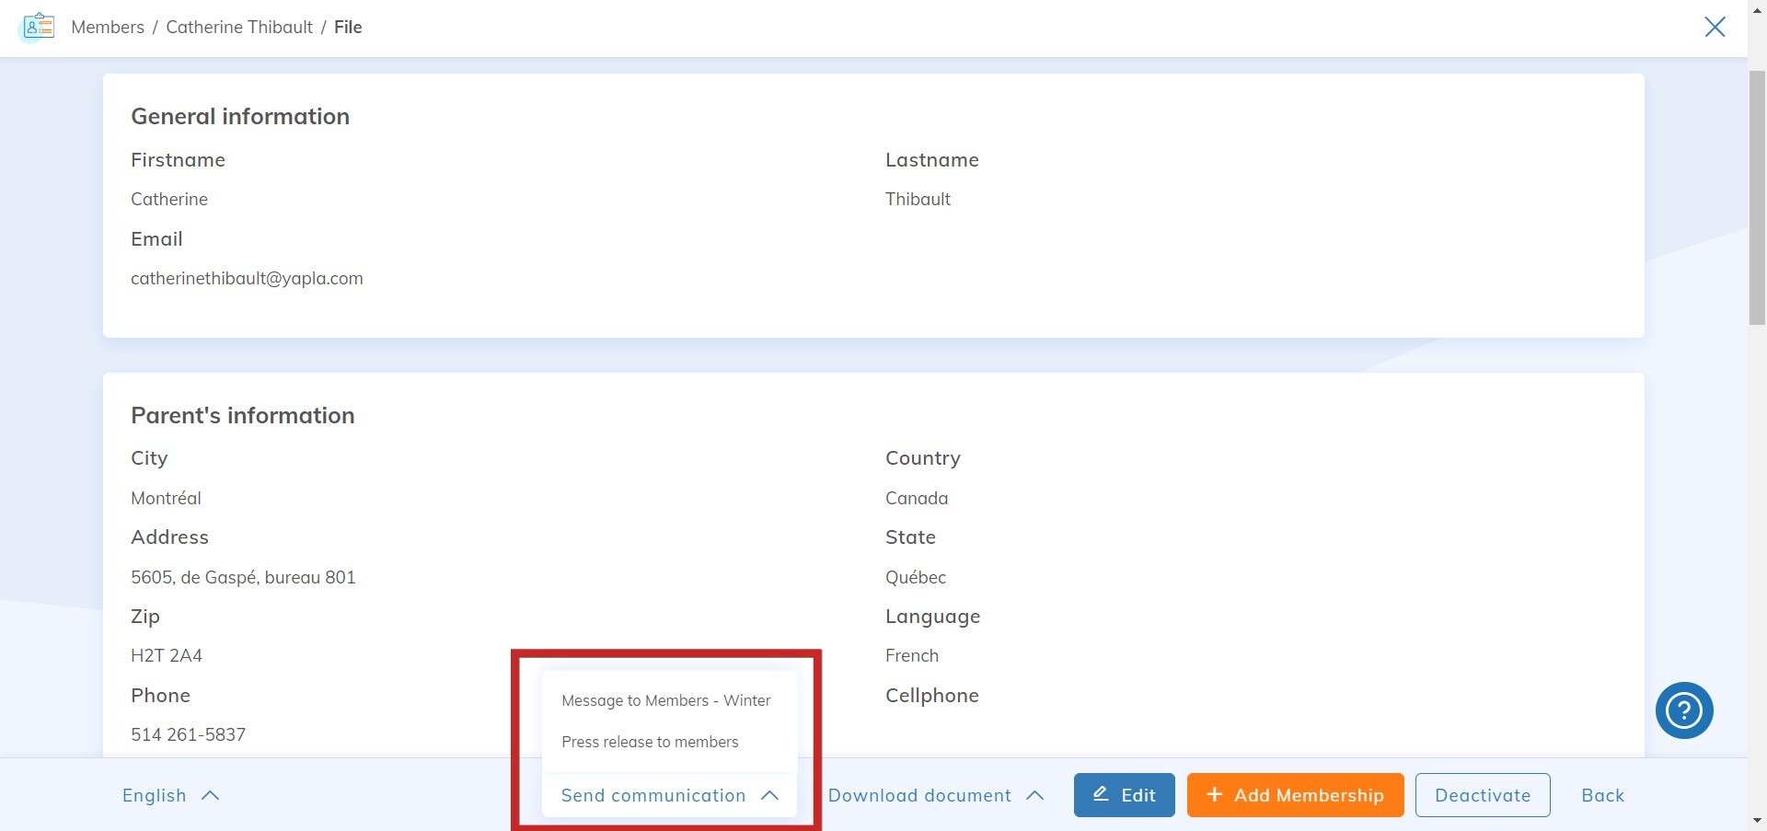This screenshot has height=831, width=1767.
Task: Choose Press release to members option
Action: 651,742
